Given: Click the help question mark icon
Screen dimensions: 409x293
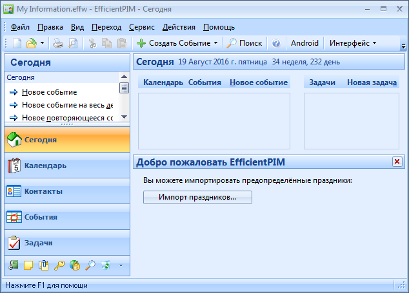Looking at the screenshot, I should (276, 43).
